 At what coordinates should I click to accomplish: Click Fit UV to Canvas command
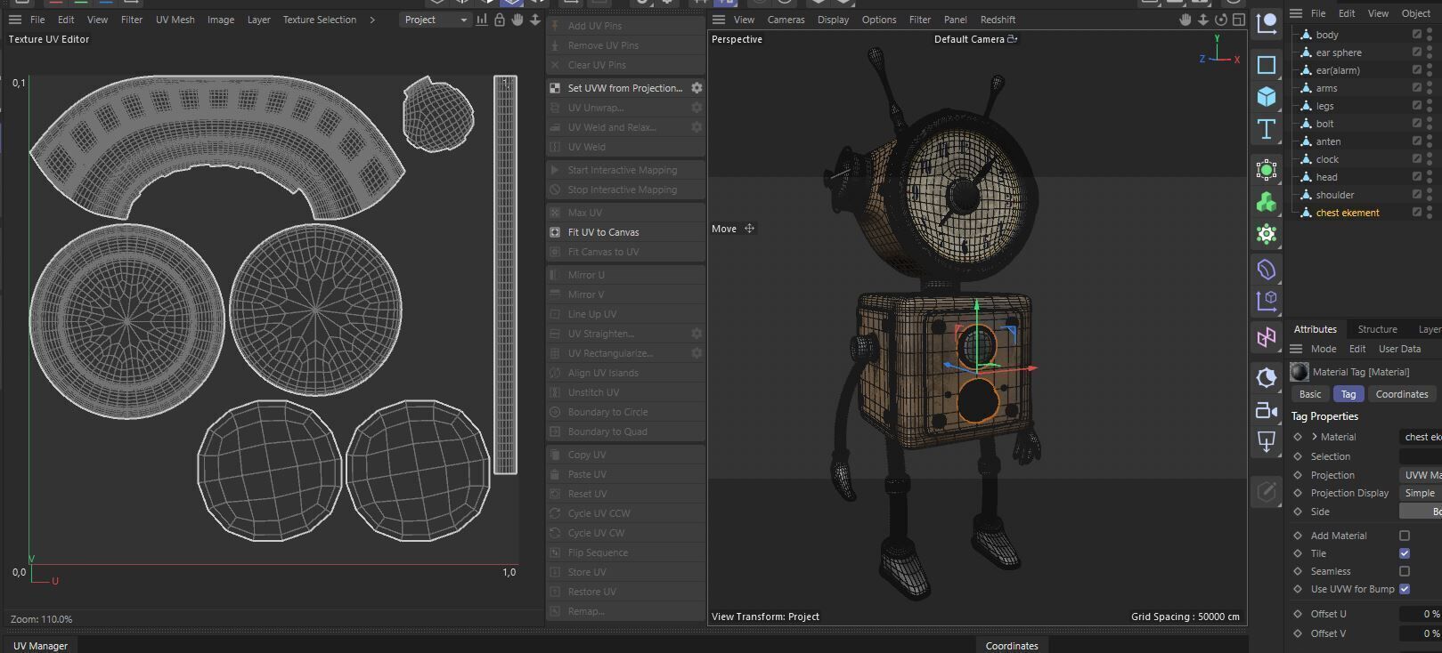coord(625,232)
